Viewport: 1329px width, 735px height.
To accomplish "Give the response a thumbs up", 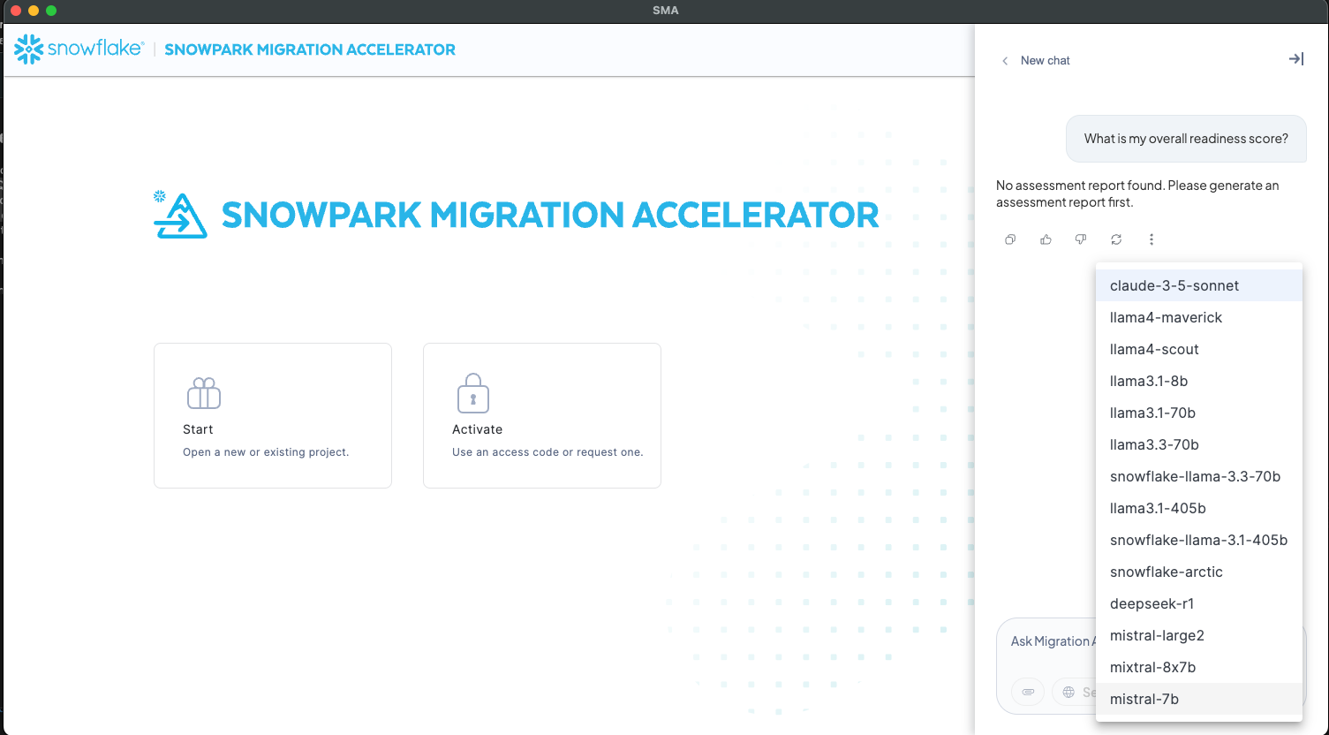I will pyautogui.click(x=1046, y=239).
